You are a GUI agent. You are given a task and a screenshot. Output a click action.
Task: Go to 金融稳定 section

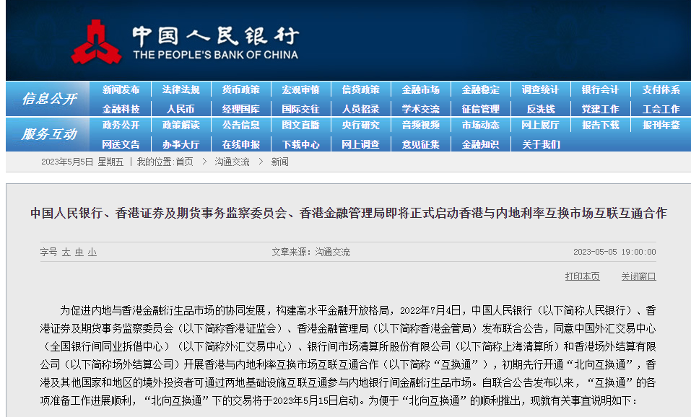(x=480, y=90)
